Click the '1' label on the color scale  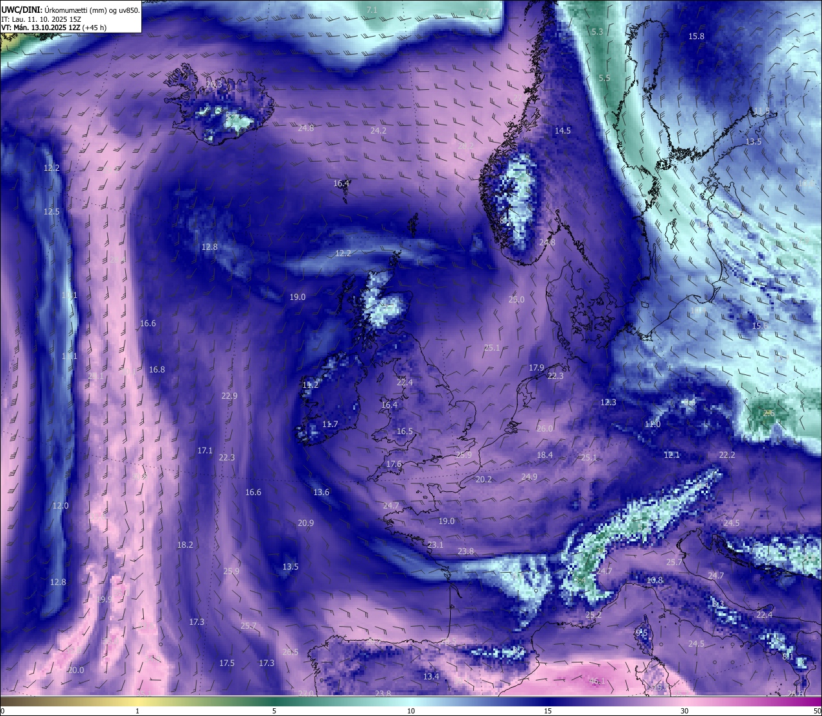point(137,711)
